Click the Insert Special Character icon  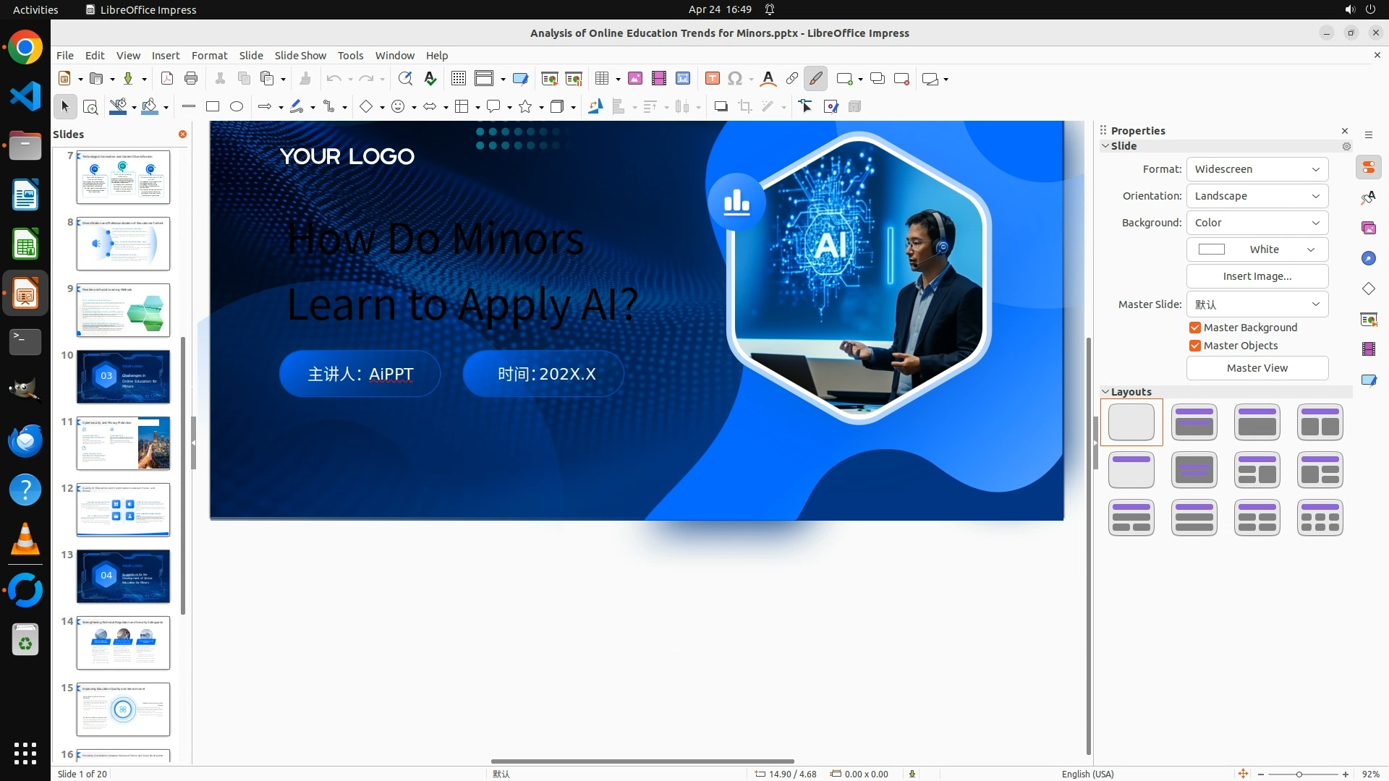pos(735,79)
